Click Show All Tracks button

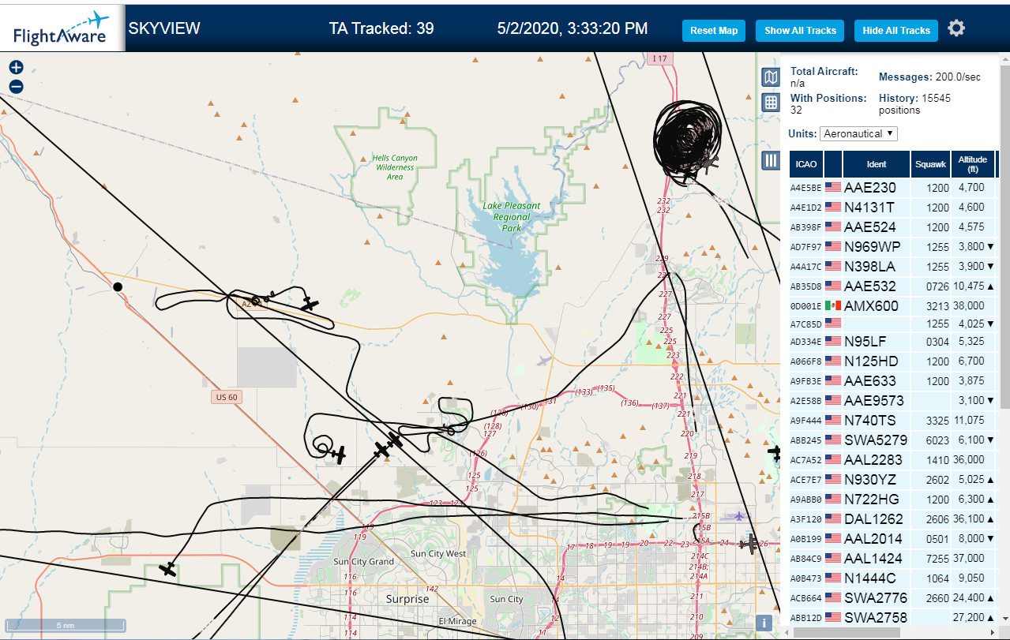click(800, 31)
